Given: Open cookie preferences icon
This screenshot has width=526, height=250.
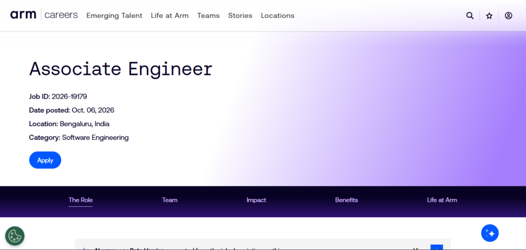Looking at the screenshot, I should tap(15, 236).
